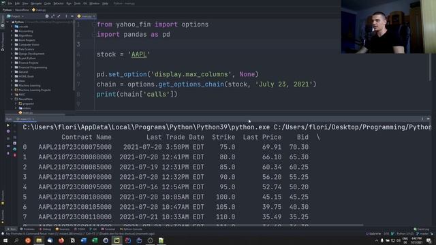Click the Project tree vertical scrollbar
Viewport: 436px width, 245px height.
click(x=74, y=56)
